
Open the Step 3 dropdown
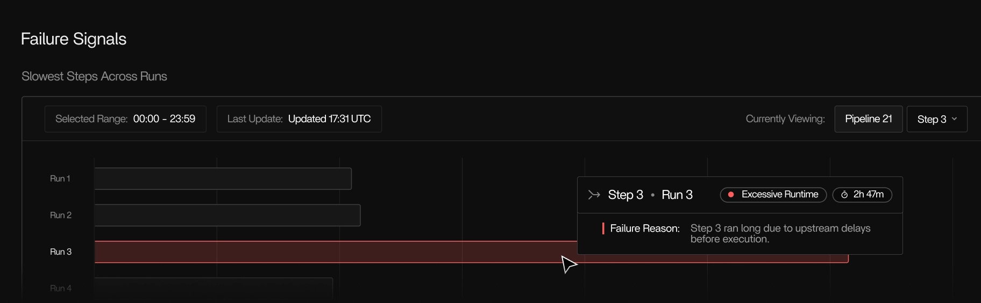pos(937,119)
